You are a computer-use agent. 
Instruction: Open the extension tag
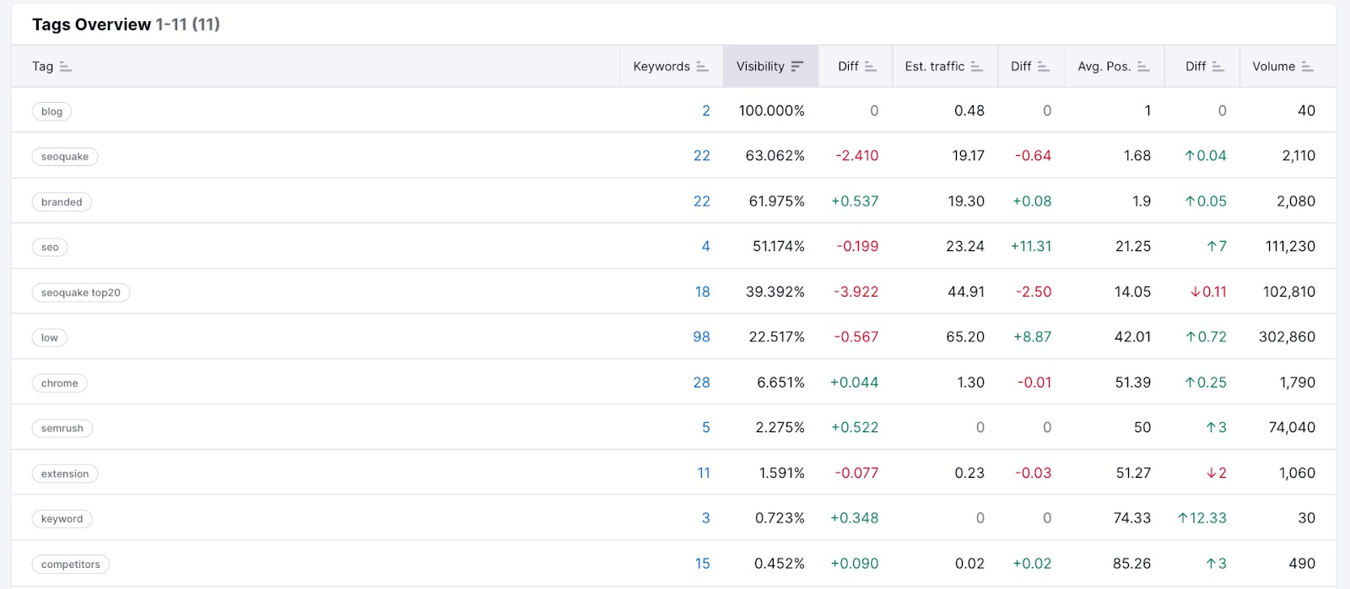pos(65,474)
